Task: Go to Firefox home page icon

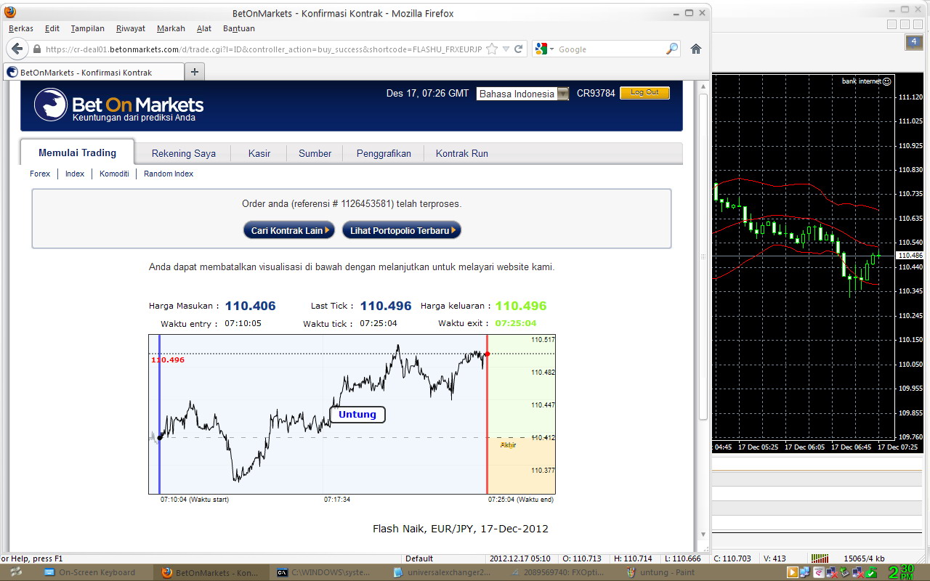Action: pyautogui.click(x=695, y=49)
